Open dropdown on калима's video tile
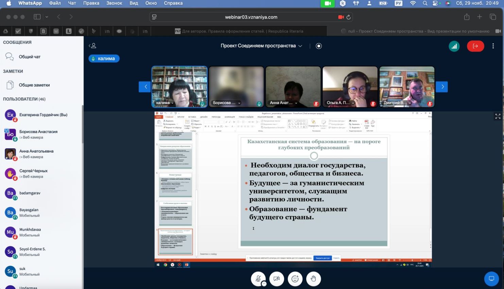The width and height of the screenshot is (504, 289). coord(172,103)
